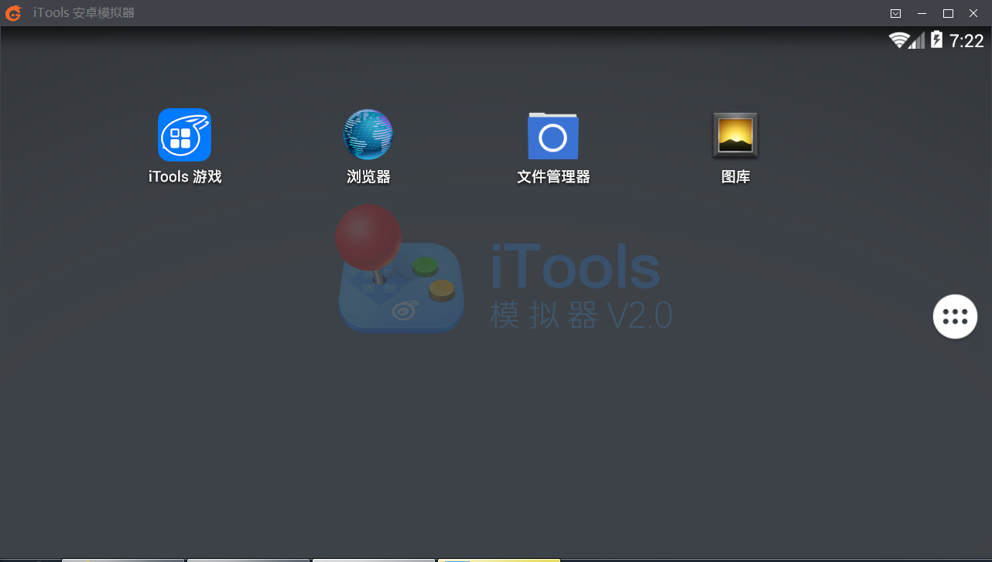Viewport: 992px width, 562px height.
Task: Click the "浏览器" label
Action: pos(368,177)
